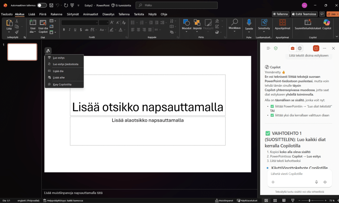
Task: Expand the Muodot shapes dropdown
Action: click(186, 32)
